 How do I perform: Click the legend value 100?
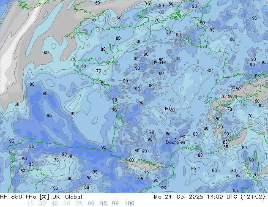pos(129,204)
